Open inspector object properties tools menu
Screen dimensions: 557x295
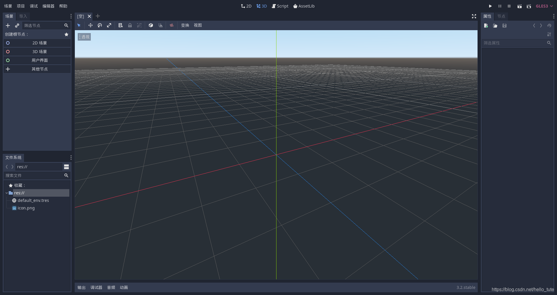pos(549,34)
